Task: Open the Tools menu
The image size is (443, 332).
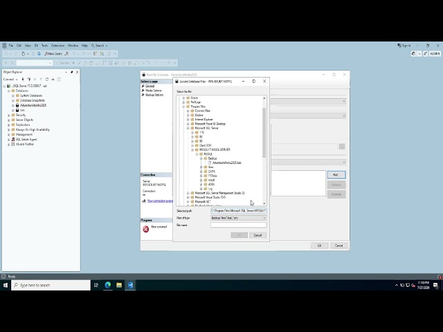Action: pyautogui.click(x=44, y=46)
